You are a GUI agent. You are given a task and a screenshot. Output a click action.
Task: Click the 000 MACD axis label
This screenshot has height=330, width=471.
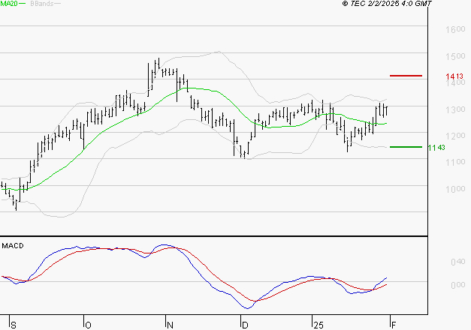(458, 285)
